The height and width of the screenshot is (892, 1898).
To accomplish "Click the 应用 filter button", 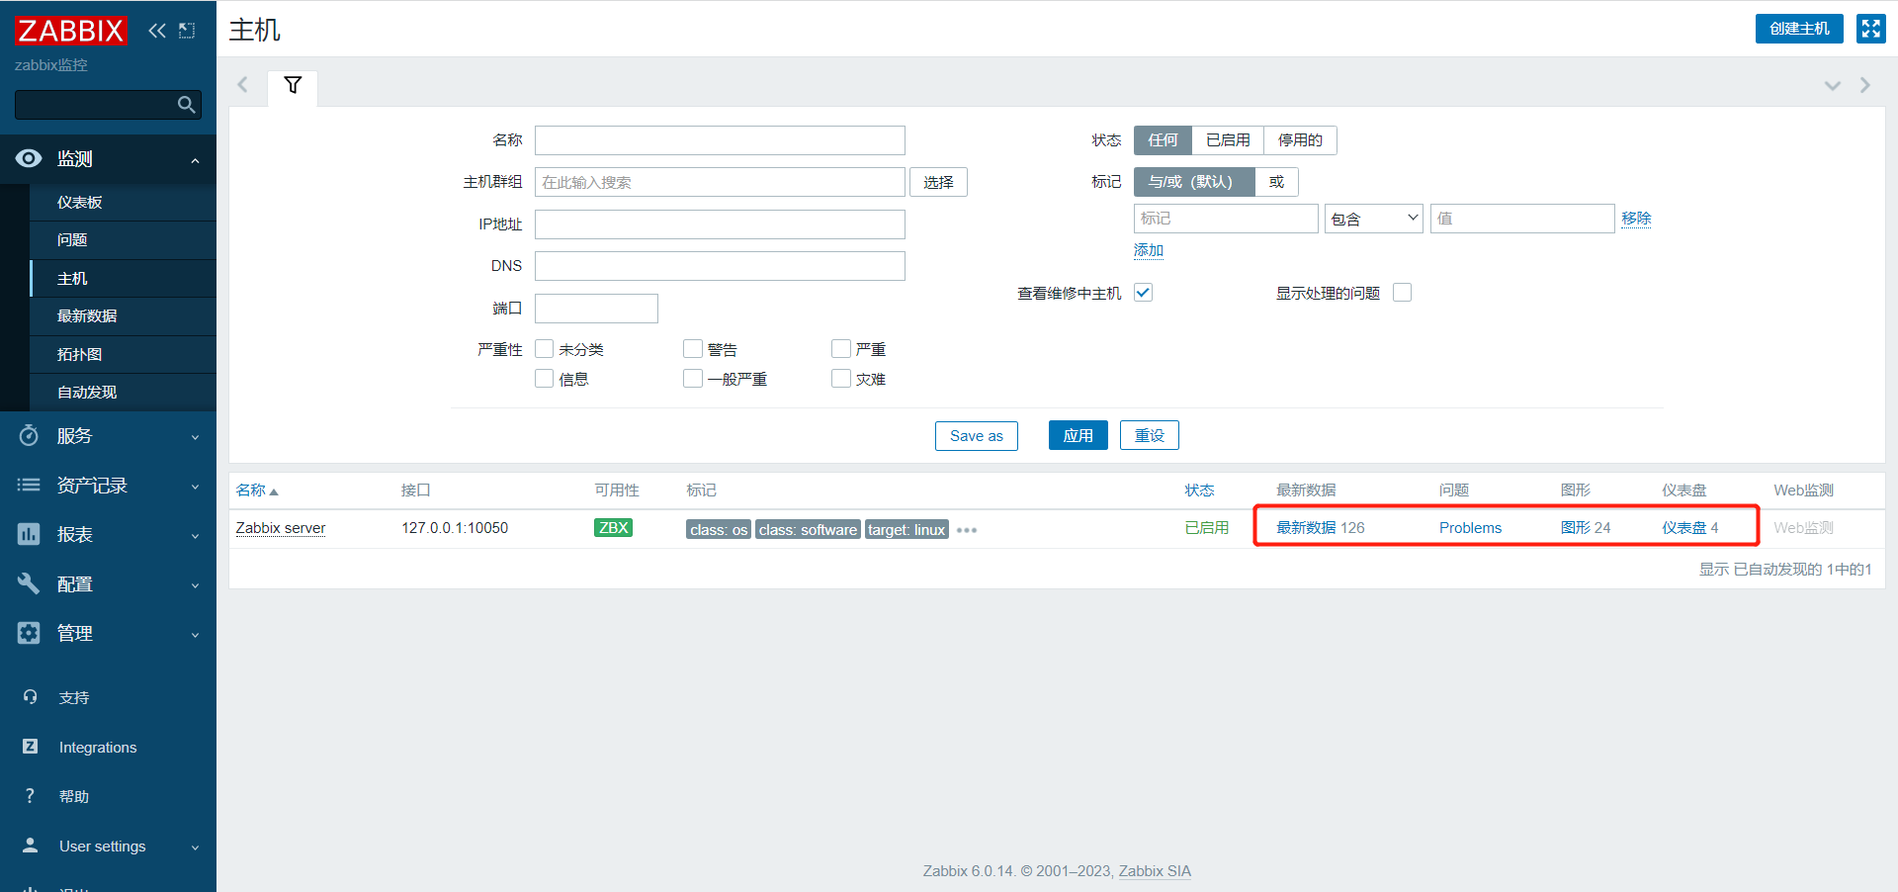I will click(x=1078, y=435).
